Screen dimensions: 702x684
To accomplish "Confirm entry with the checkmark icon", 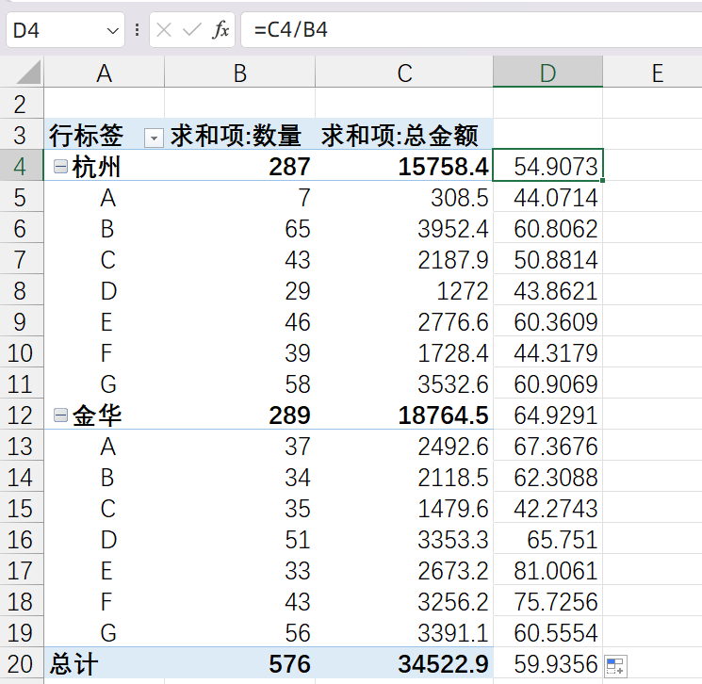I will click(192, 30).
